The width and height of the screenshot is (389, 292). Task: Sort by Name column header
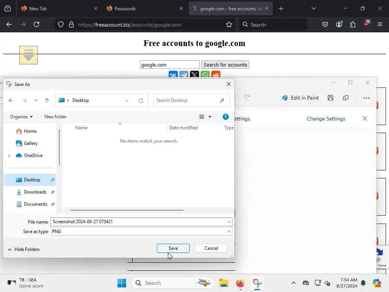[81, 128]
